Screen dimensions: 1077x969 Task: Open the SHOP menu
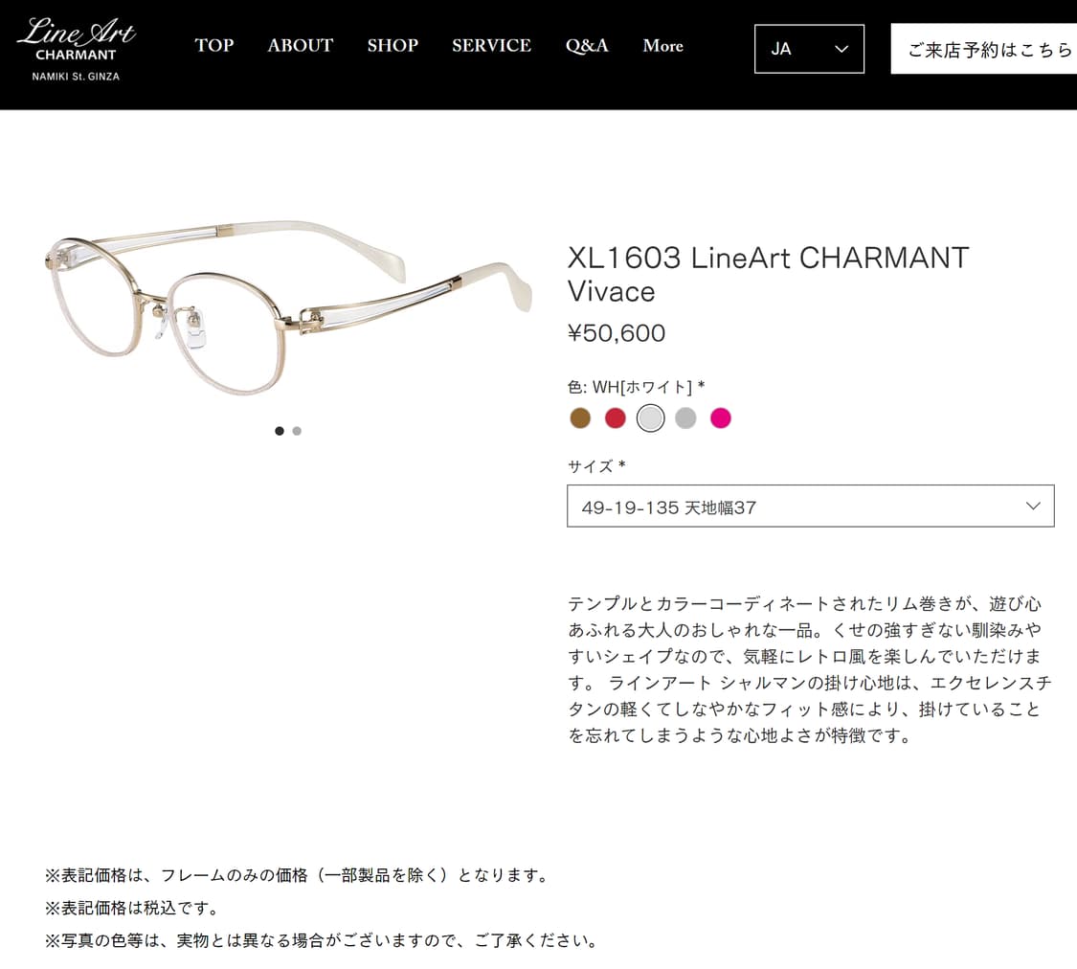pos(393,46)
